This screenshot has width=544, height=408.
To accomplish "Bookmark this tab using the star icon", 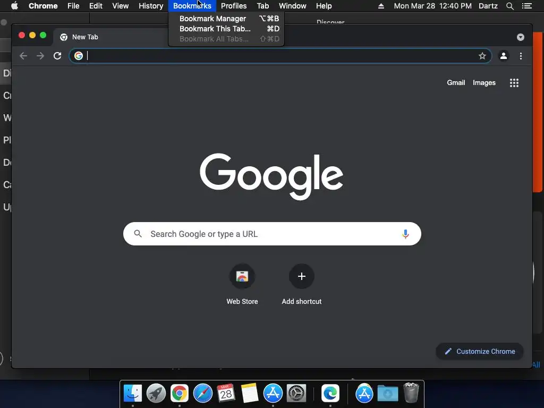I will point(482,56).
